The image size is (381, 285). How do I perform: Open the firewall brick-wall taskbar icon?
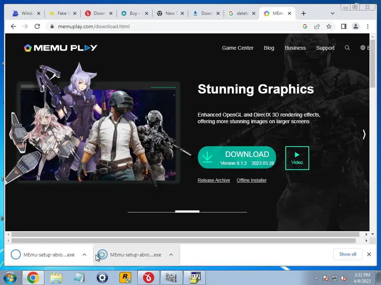pyautogui.click(x=171, y=278)
